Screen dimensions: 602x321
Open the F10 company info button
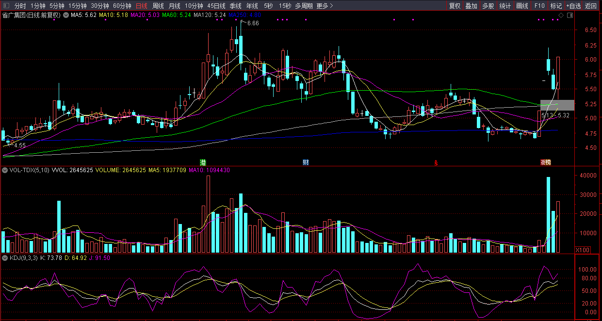pos(539,6)
